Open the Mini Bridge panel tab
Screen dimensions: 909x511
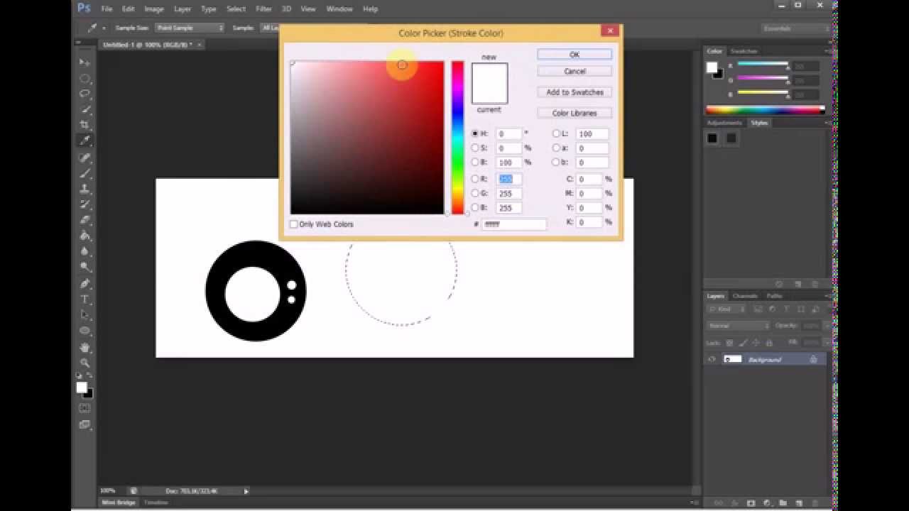(119, 502)
